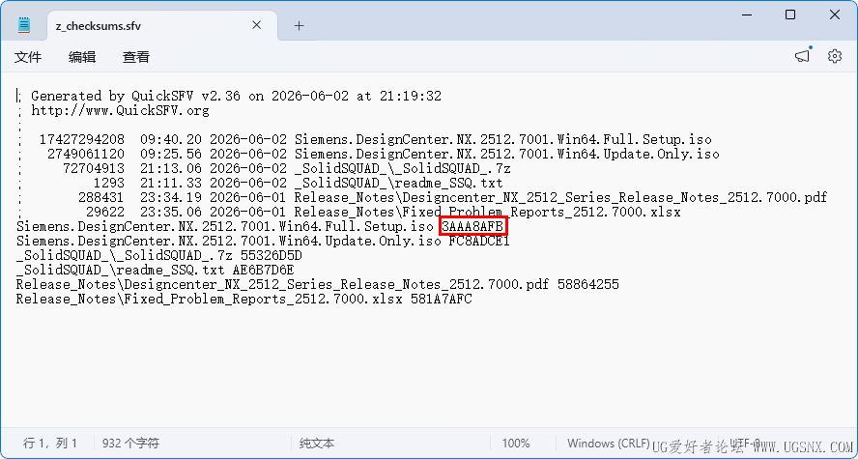Open the settings gear icon
The image size is (858, 459).
click(x=835, y=56)
